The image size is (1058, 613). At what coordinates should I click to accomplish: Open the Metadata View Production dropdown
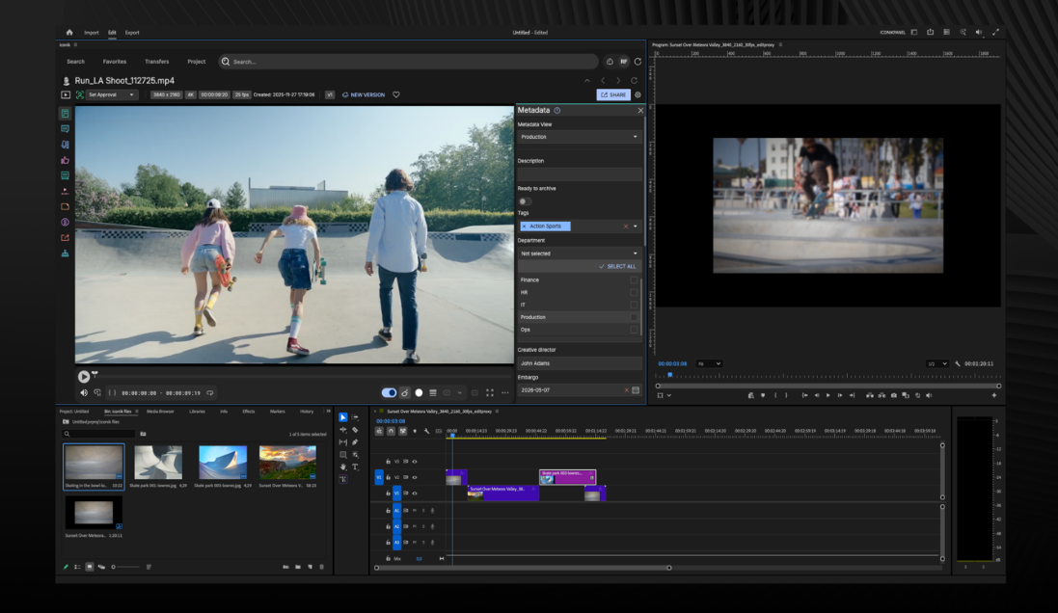tap(579, 137)
